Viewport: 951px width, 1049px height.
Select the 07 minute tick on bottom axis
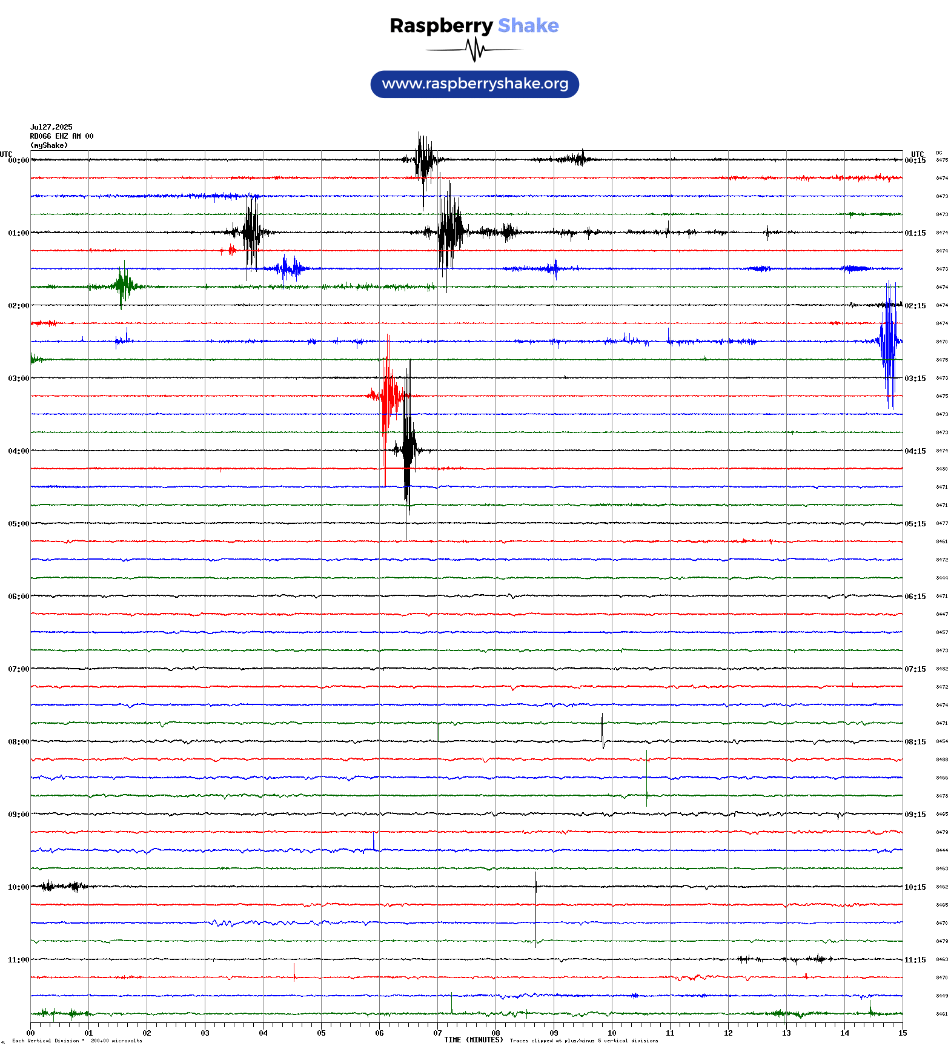pyautogui.click(x=437, y=1033)
